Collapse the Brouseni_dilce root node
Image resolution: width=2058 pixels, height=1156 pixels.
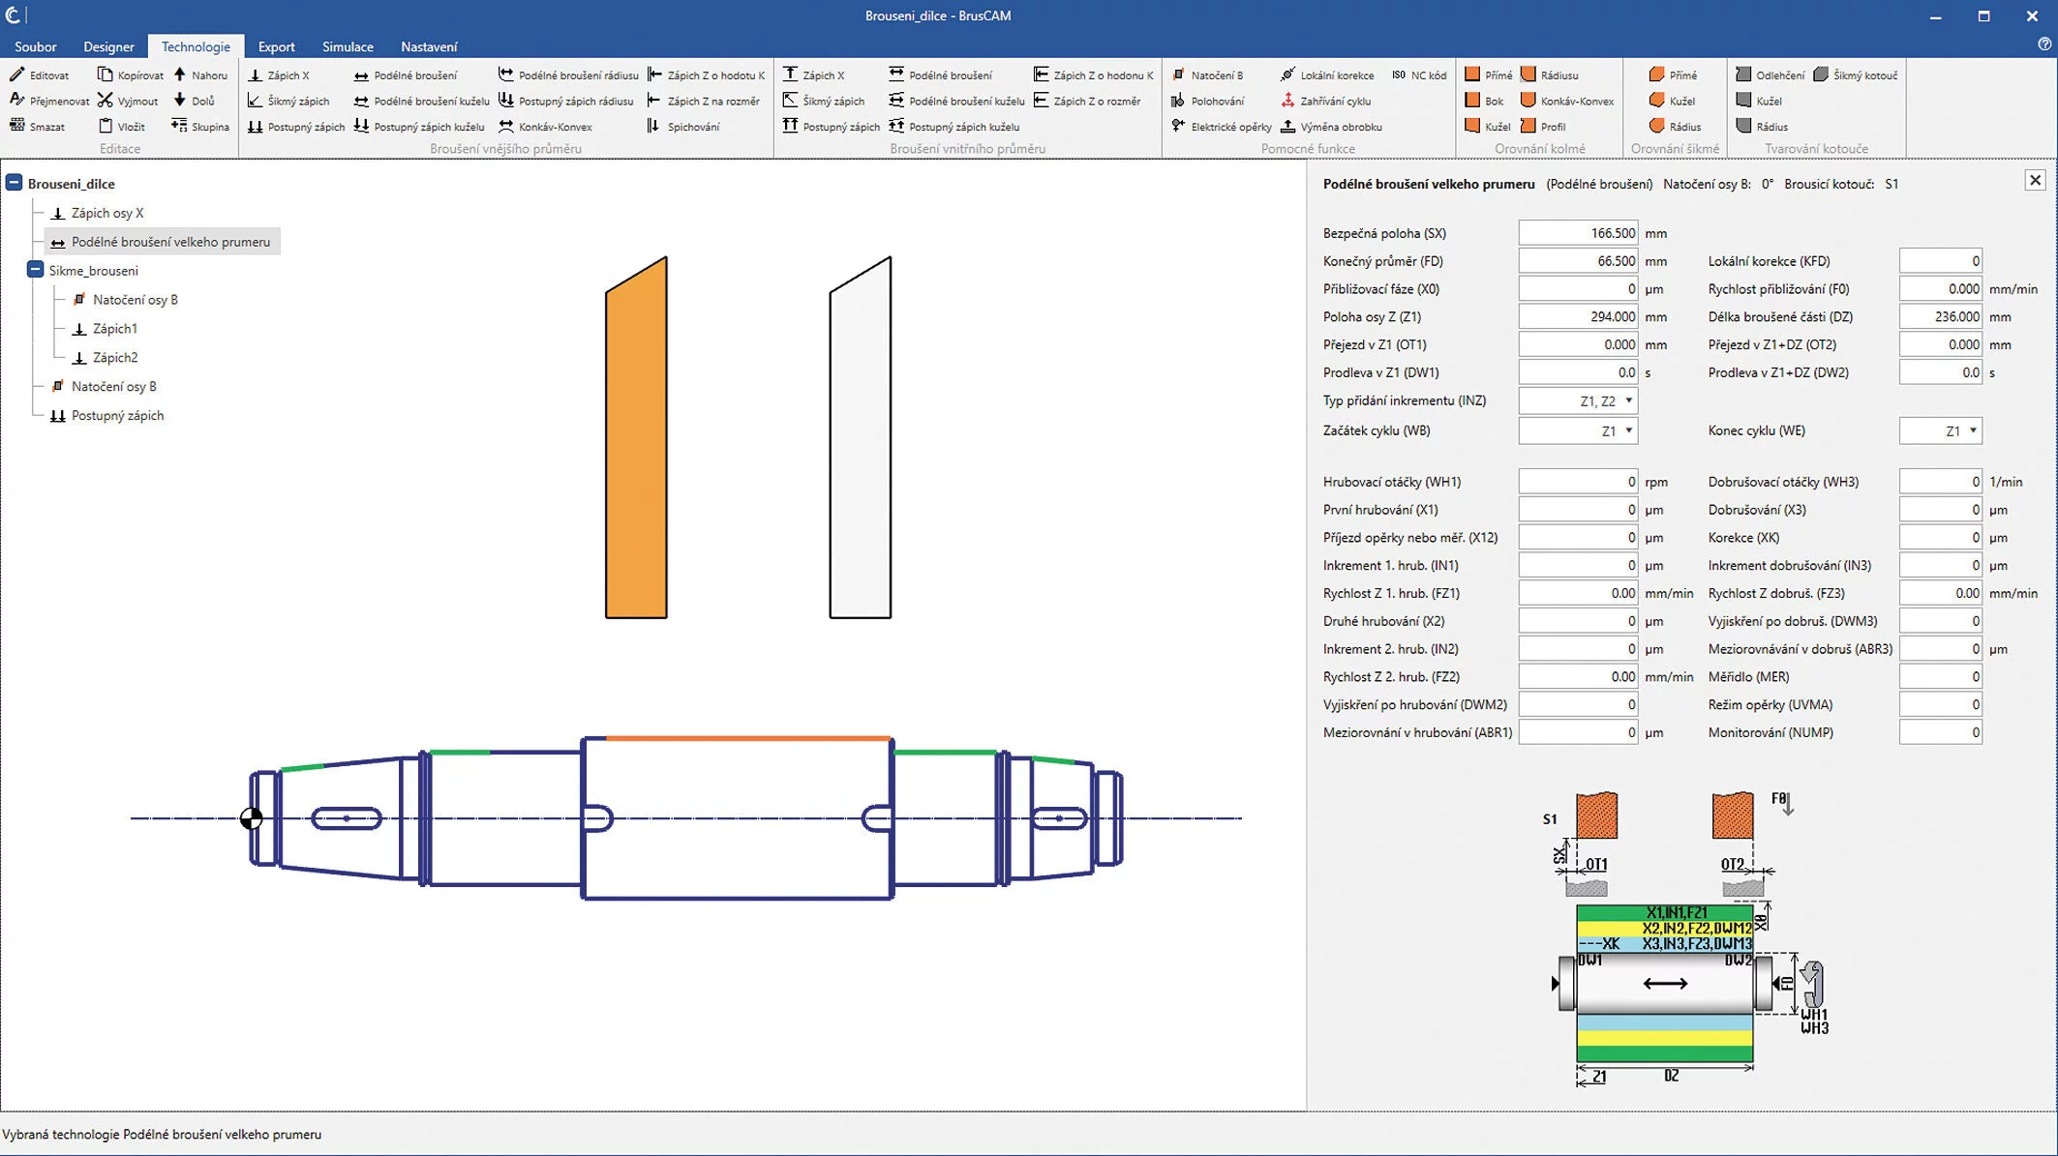15,183
